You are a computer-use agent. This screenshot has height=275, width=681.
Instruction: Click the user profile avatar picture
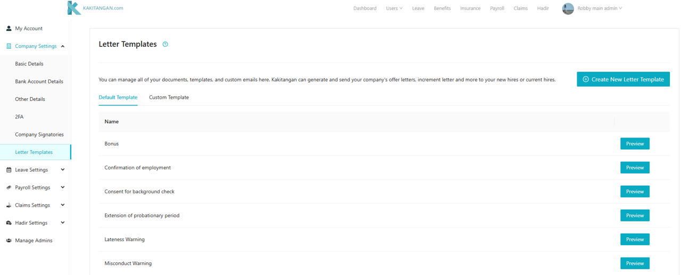tap(568, 8)
